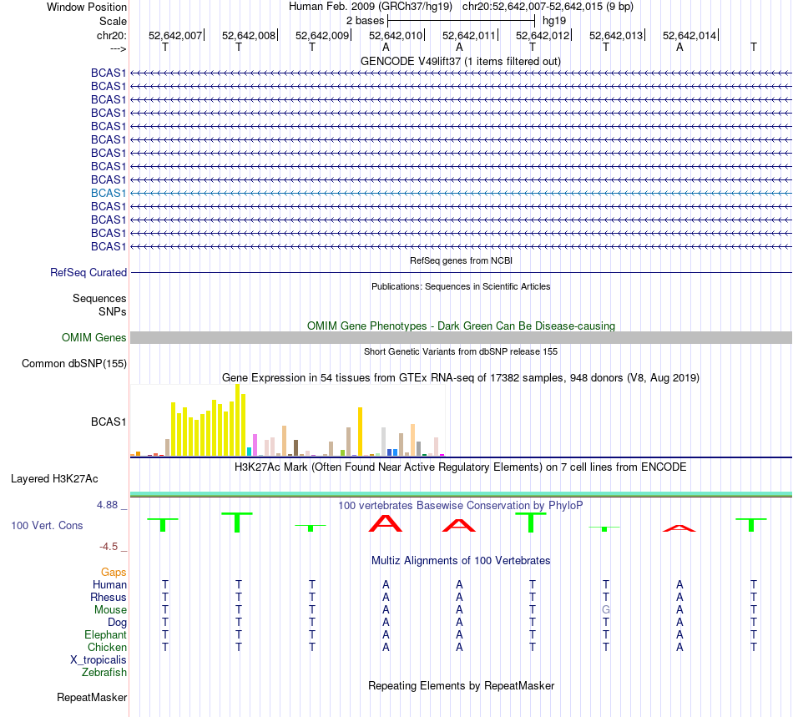Select the Rhesus alignment row label
This screenshot has width=793, height=717.
(x=109, y=597)
